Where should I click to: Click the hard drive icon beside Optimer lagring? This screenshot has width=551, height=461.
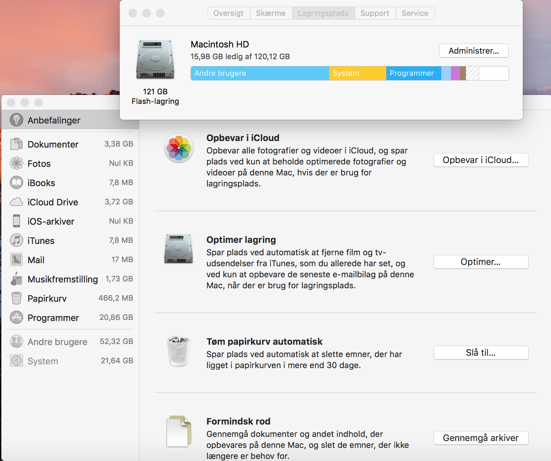point(179,249)
